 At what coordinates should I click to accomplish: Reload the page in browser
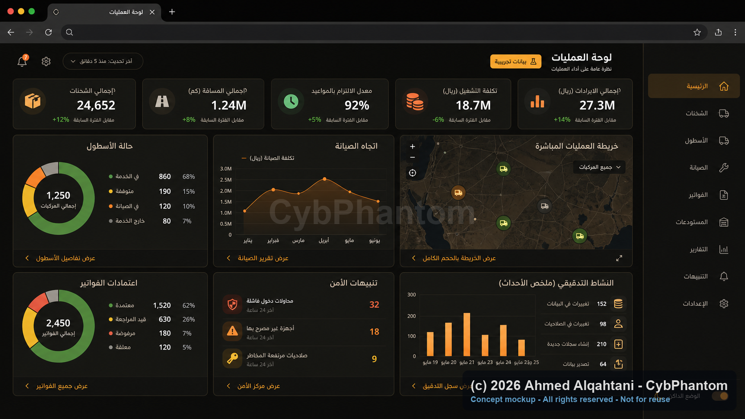pyautogui.click(x=49, y=32)
